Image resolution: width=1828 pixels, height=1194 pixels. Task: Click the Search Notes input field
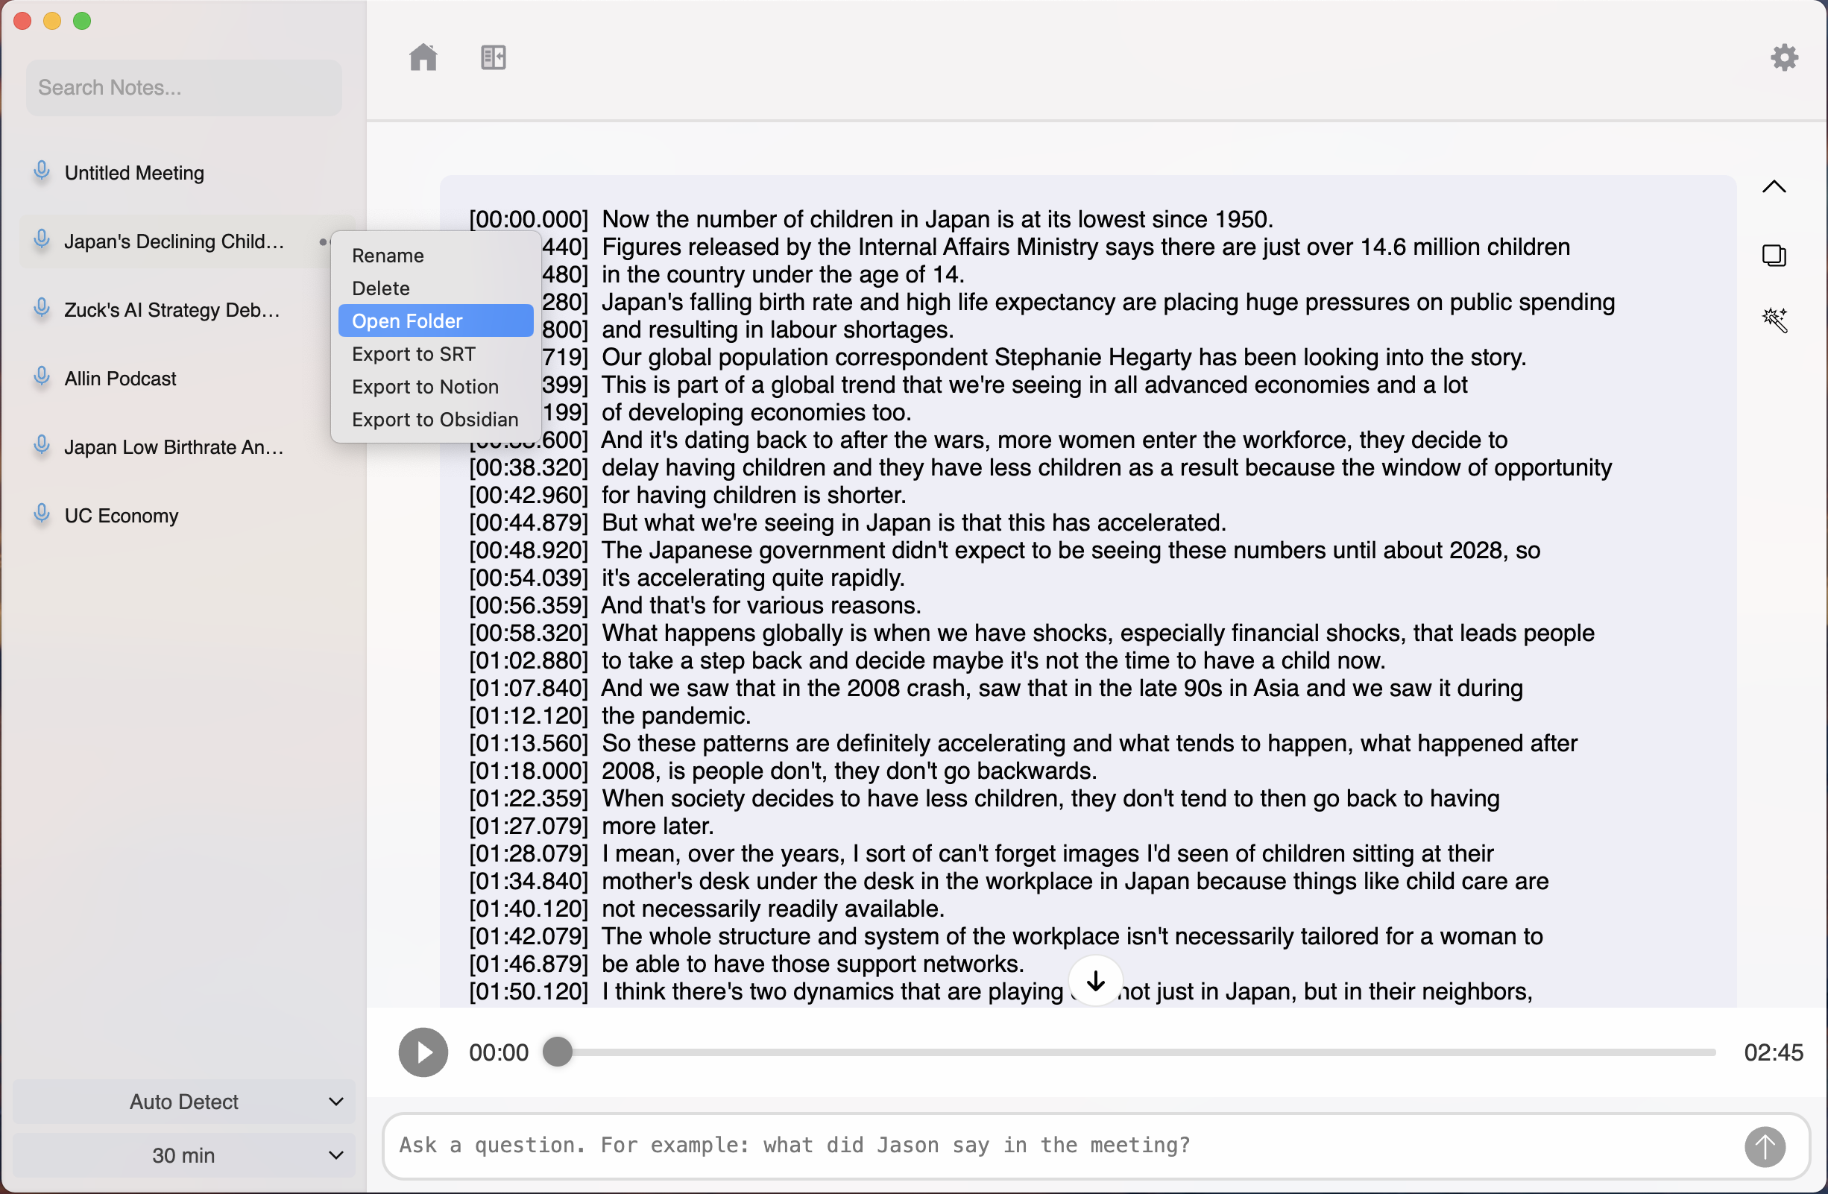pyautogui.click(x=184, y=87)
